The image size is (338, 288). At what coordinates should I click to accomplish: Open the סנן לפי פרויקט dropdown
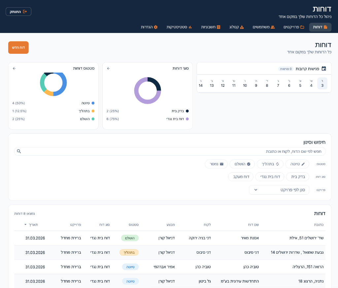279,190
